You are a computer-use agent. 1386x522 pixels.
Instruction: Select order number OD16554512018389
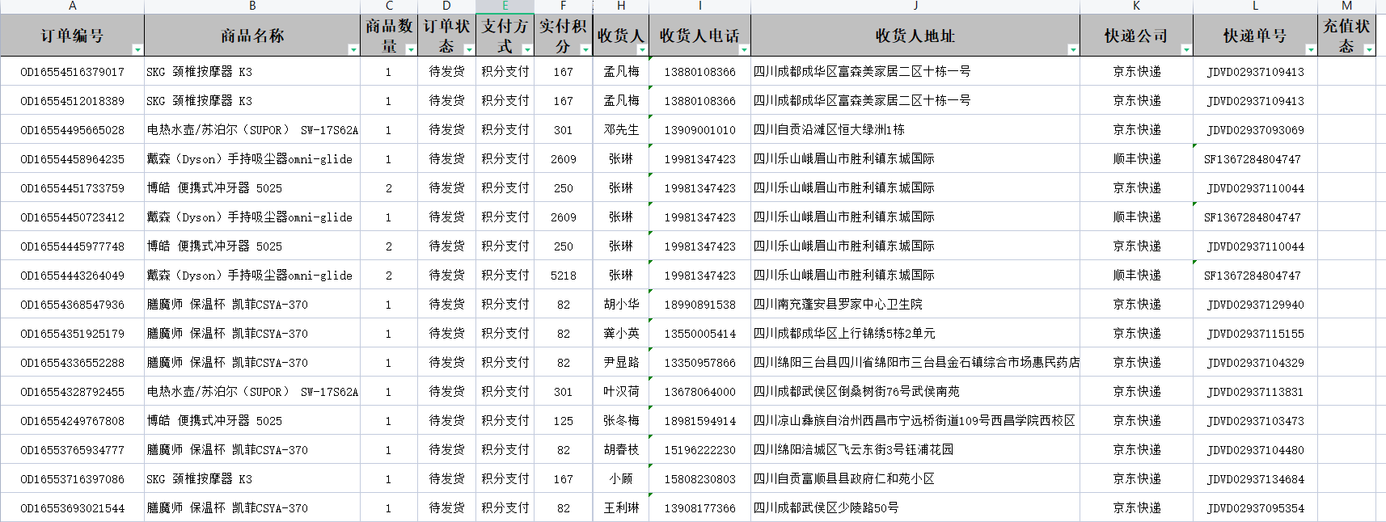point(73,101)
